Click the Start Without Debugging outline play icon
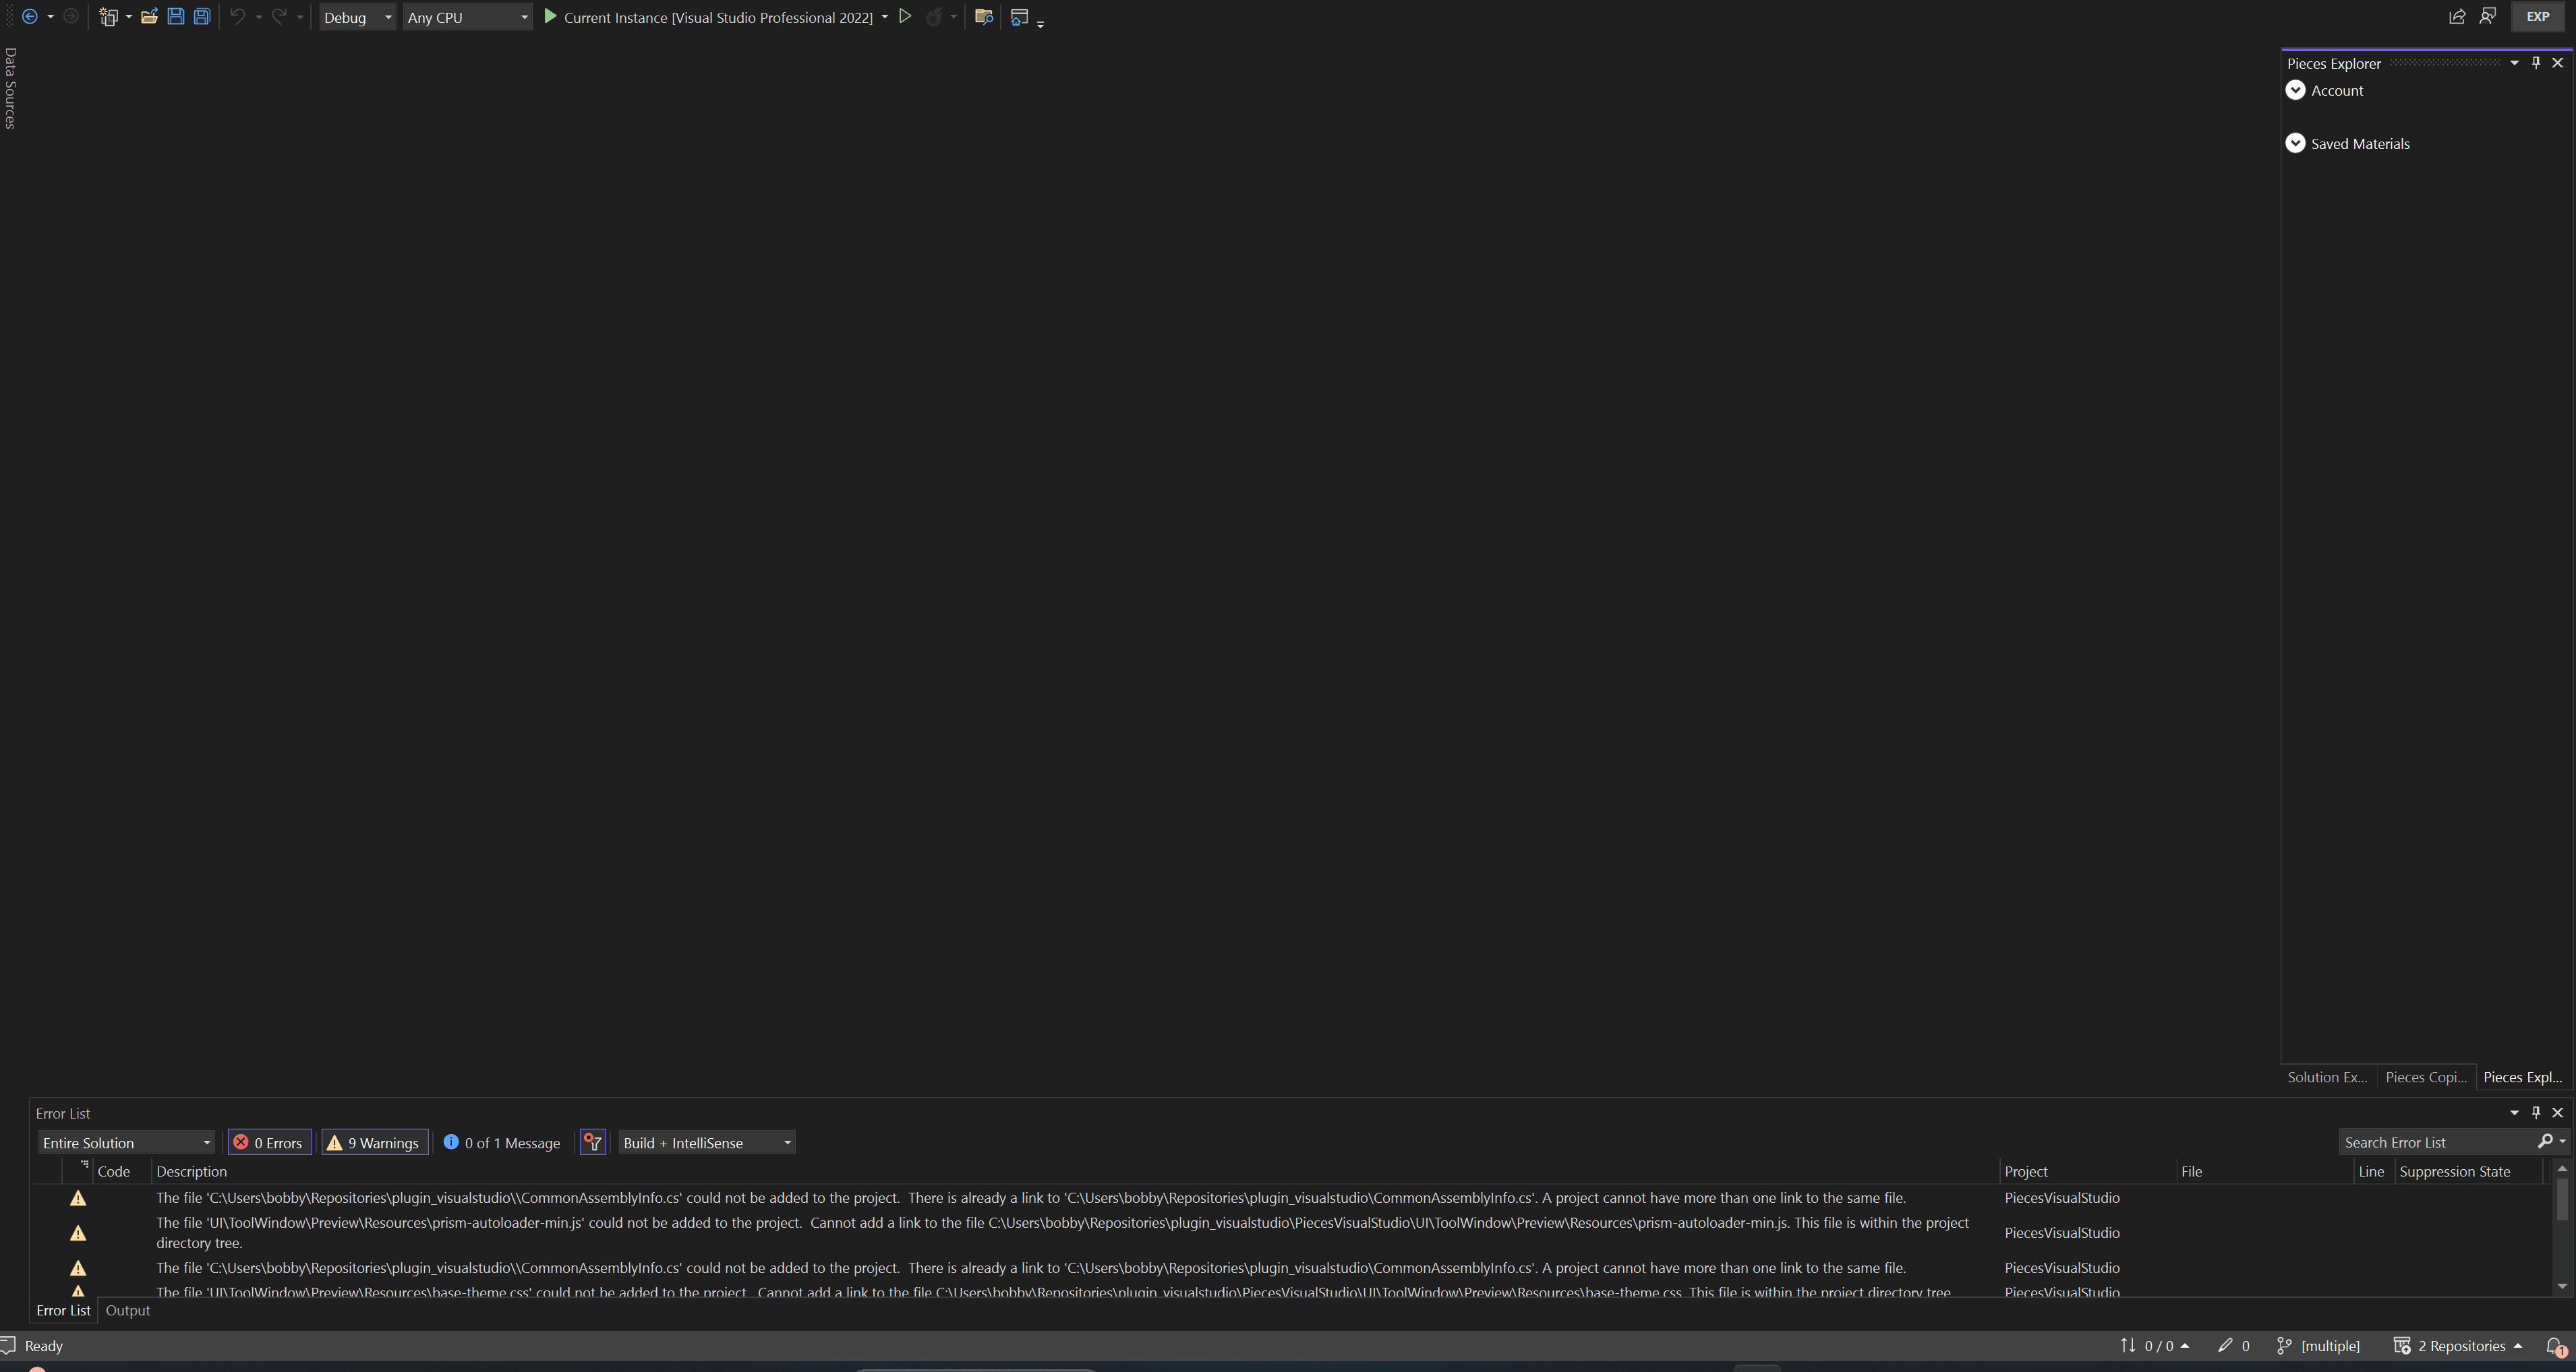 (905, 17)
